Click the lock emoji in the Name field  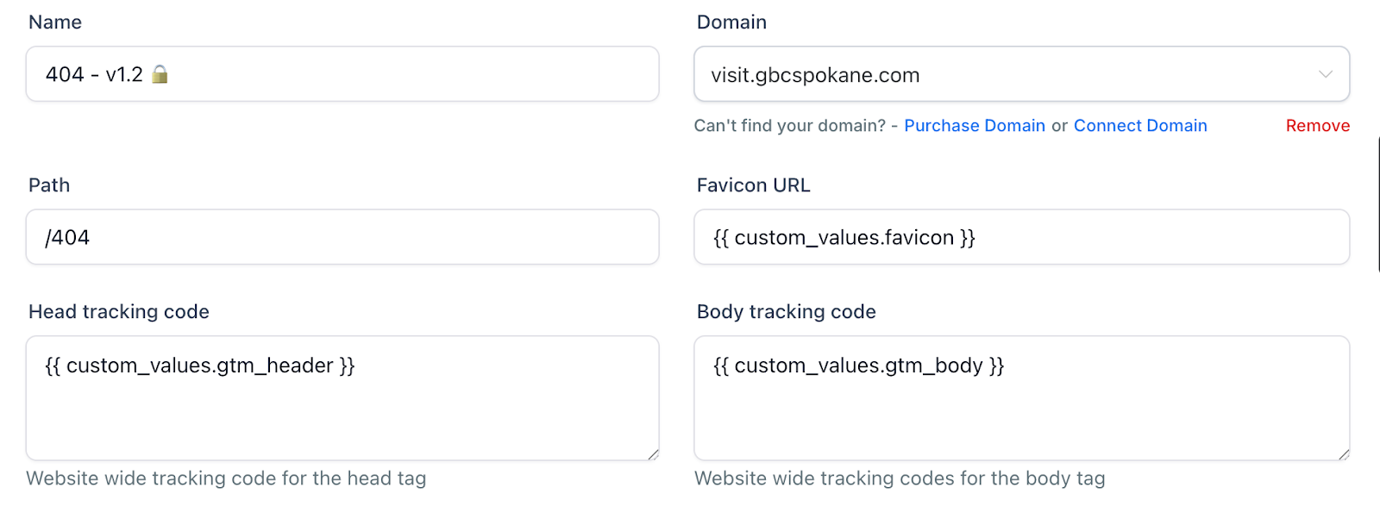pos(160,75)
